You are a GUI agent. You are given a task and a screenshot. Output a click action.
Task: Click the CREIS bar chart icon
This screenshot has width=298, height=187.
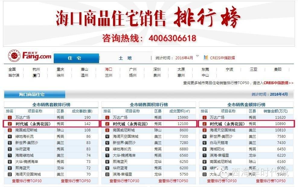pos(206,57)
